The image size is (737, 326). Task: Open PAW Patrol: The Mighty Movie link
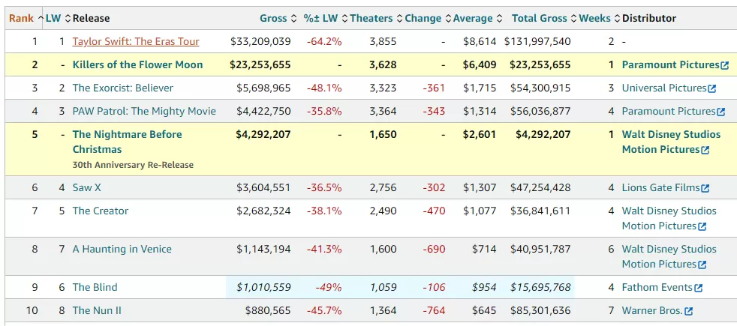144,111
